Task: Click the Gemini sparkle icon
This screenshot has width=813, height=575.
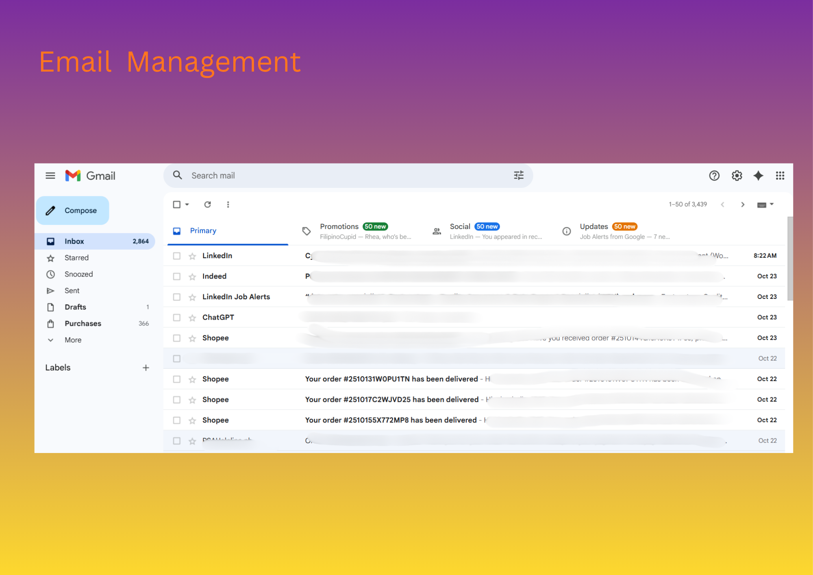Action: [758, 176]
